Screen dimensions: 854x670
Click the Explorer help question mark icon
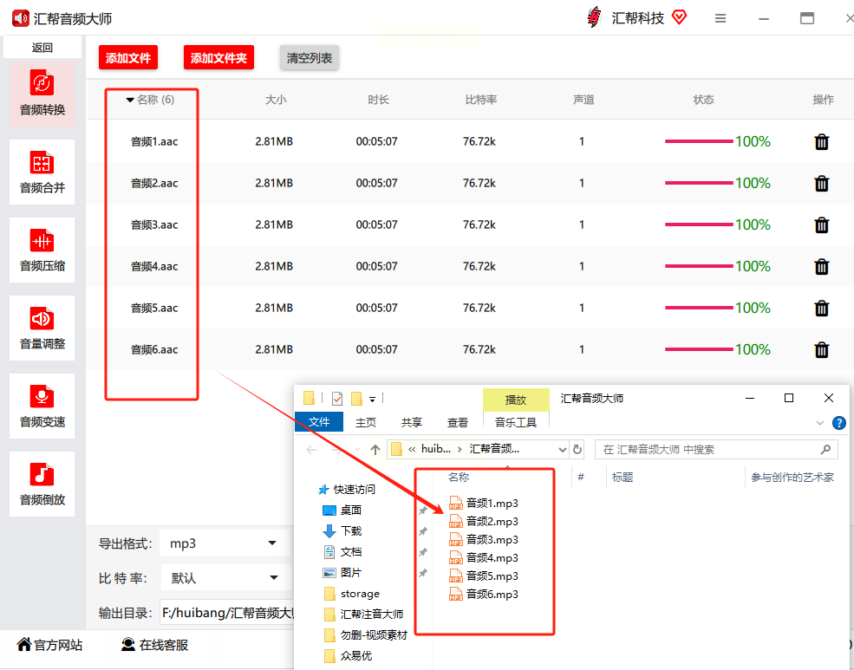point(839,423)
